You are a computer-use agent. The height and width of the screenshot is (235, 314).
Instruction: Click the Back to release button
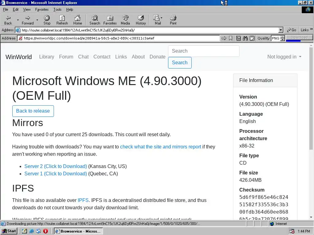33,111
